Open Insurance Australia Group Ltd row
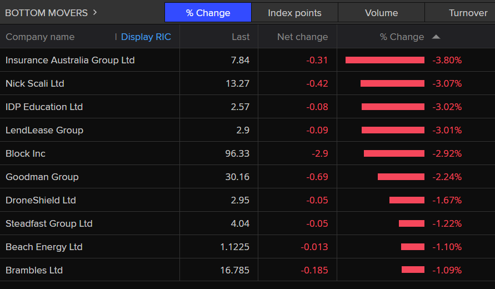Image resolution: width=495 pixels, height=289 pixels. (248, 60)
